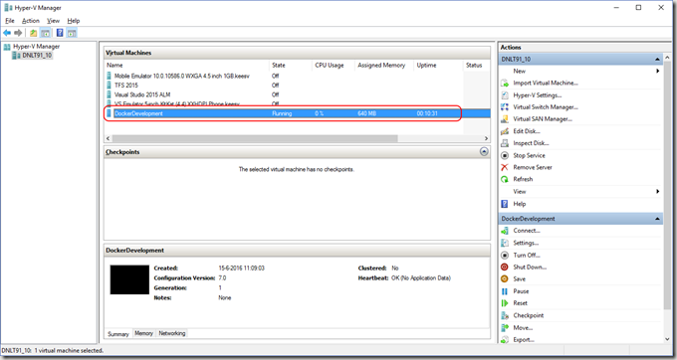Collapse the DockerDevelopment actions section
This screenshot has height=360, width=677.
(x=657, y=219)
